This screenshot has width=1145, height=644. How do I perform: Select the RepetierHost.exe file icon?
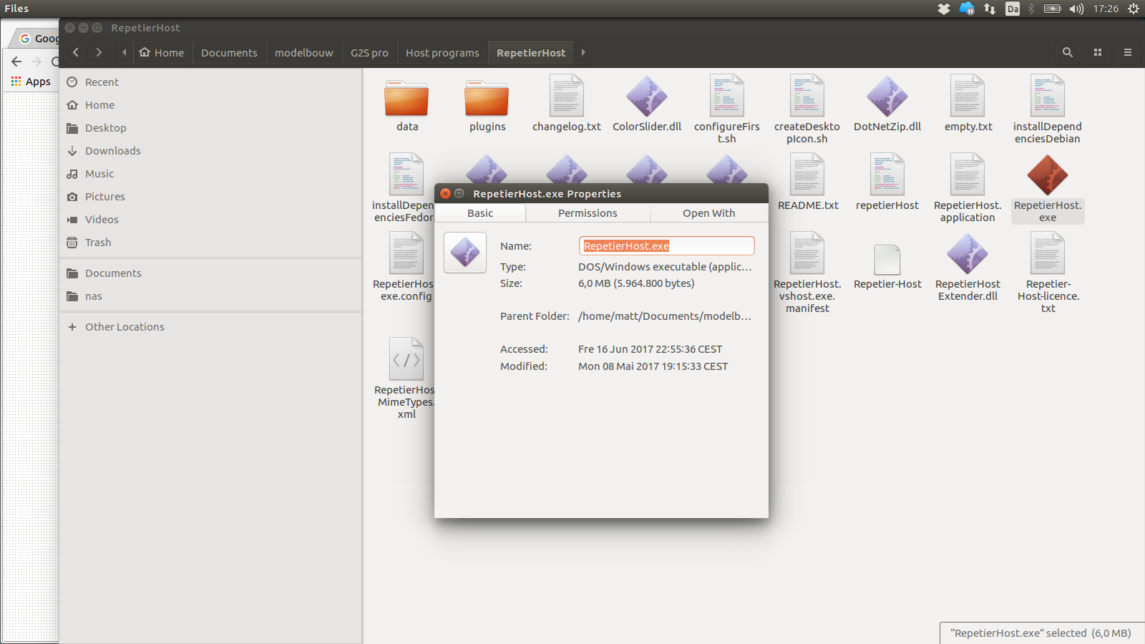[x=1047, y=175]
